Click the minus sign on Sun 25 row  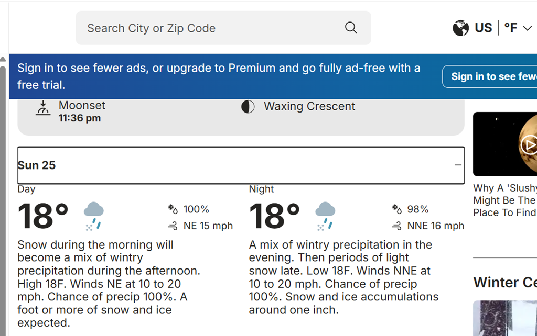click(458, 165)
